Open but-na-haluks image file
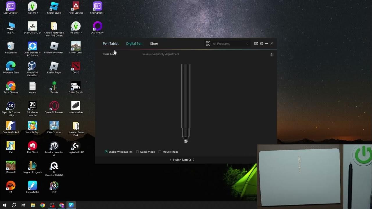The height and width of the screenshot is (209, 372). [76, 108]
